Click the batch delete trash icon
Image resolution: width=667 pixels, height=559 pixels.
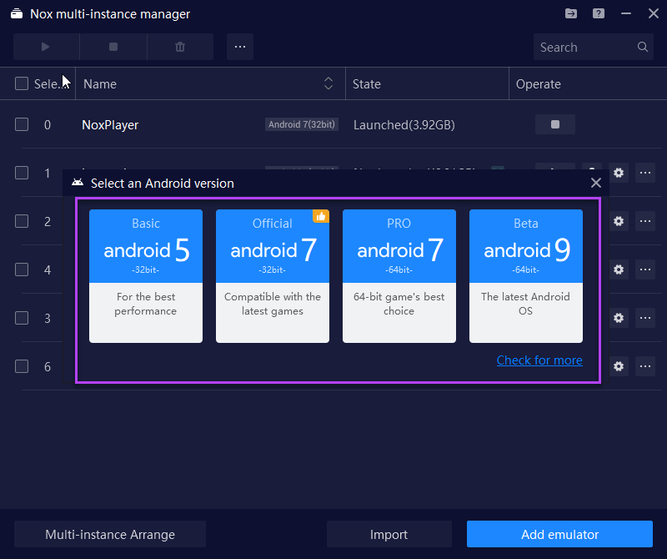pos(180,47)
